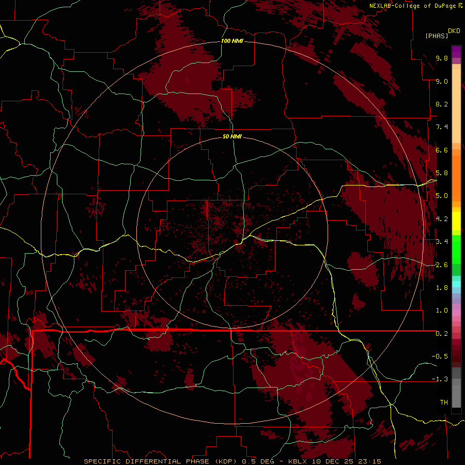The width and height of the screenshot is (465, 465).
Task: Pick the cyan band near 1.8
Action: click(456, 284)
